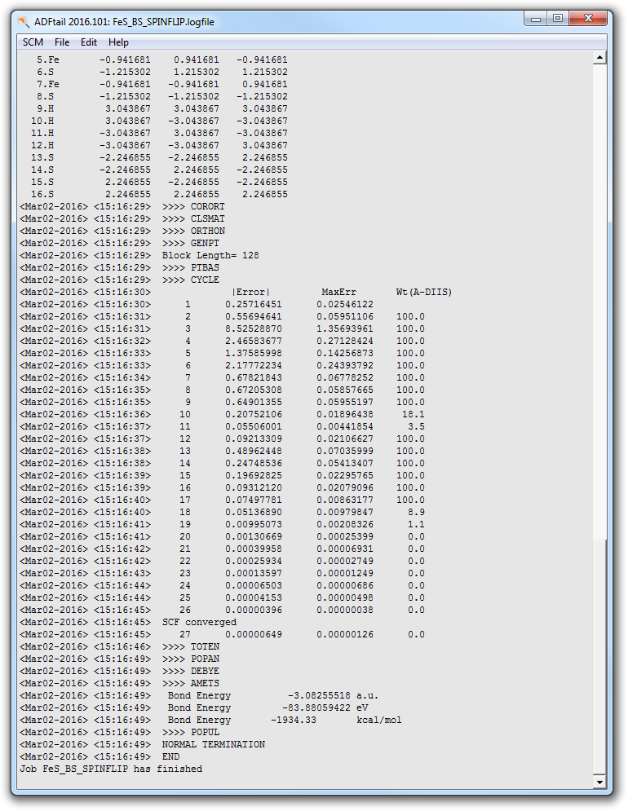Click the 'SCF converged' text line
628x811 pixels.
pos(199,622)
